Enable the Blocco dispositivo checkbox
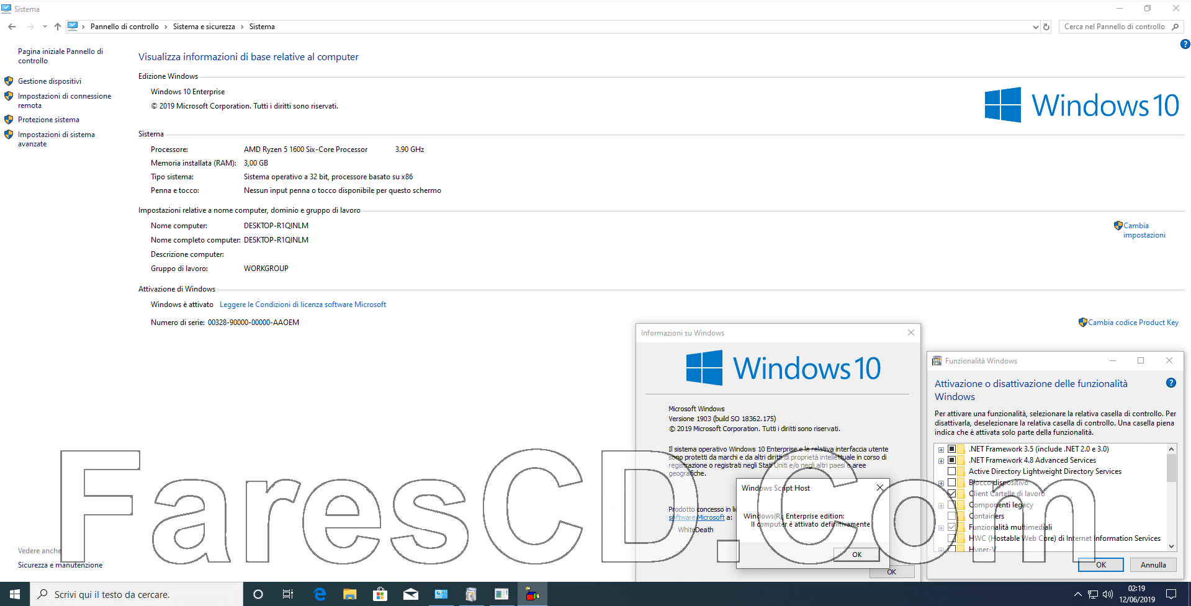Viewport: 1191px width, 606px height. pos(951,483)
